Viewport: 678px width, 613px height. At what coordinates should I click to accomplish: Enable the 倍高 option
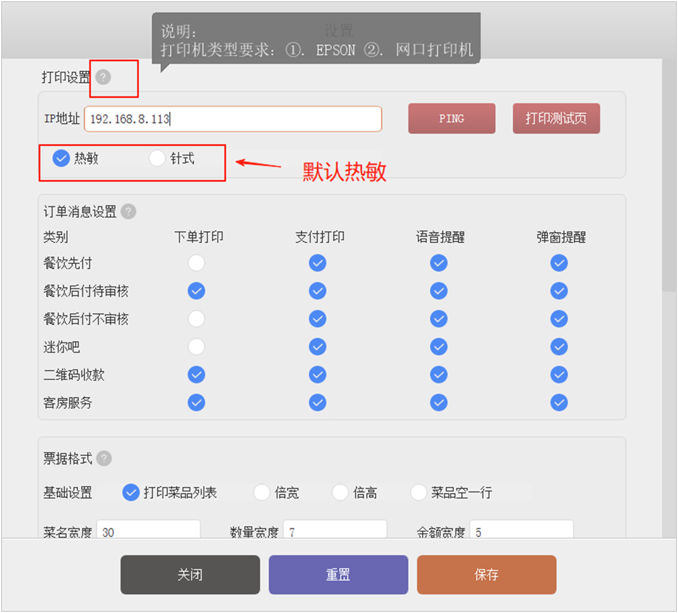tap(340, 492)
